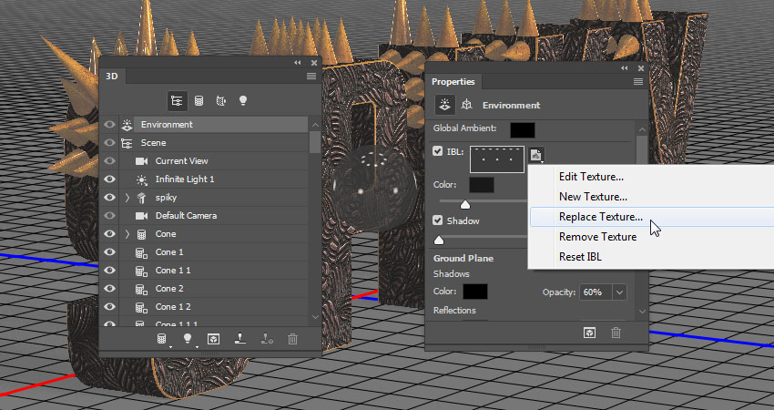Delete selected item with 3D panel trash icon

click(x=292, y=339)
